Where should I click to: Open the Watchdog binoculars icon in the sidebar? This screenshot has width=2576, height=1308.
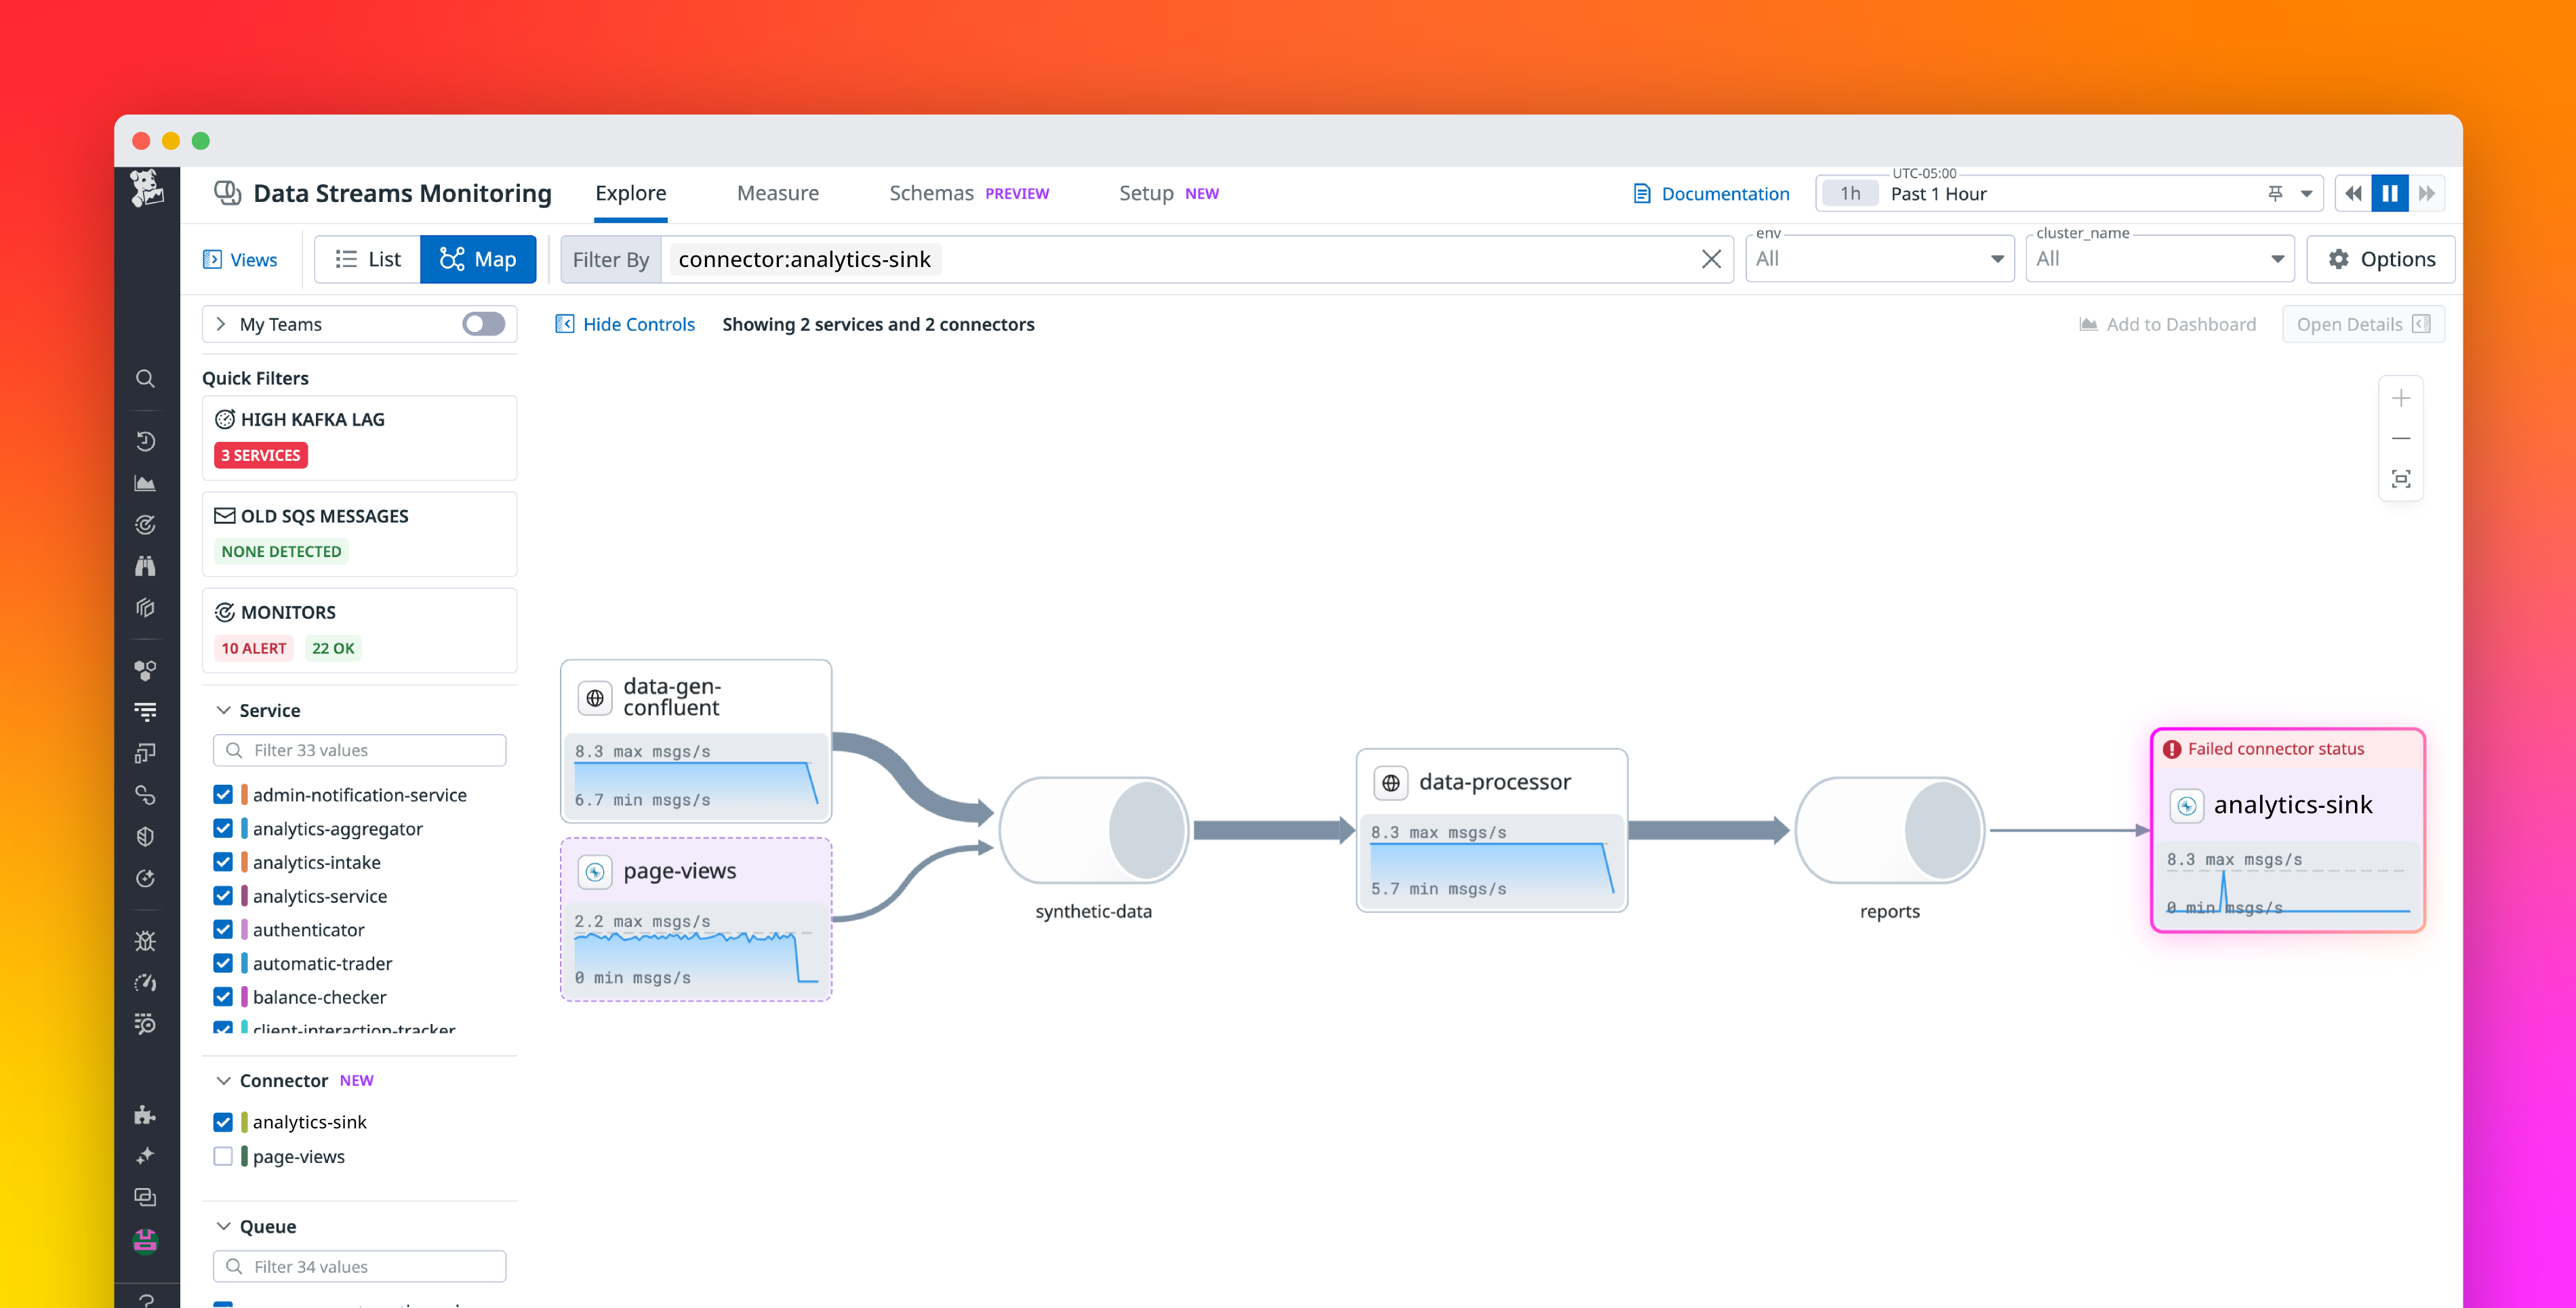tap(145, 565)
